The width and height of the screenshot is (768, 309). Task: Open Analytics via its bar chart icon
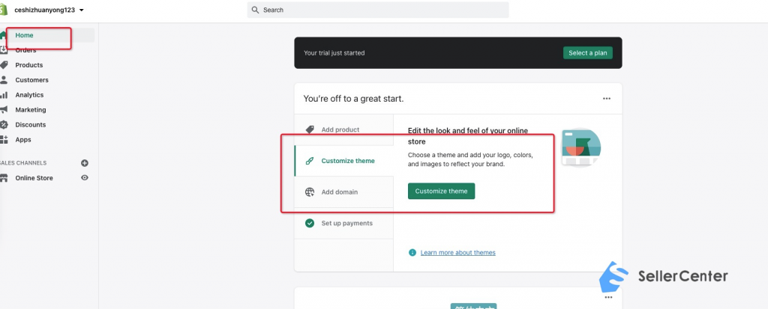4,95
